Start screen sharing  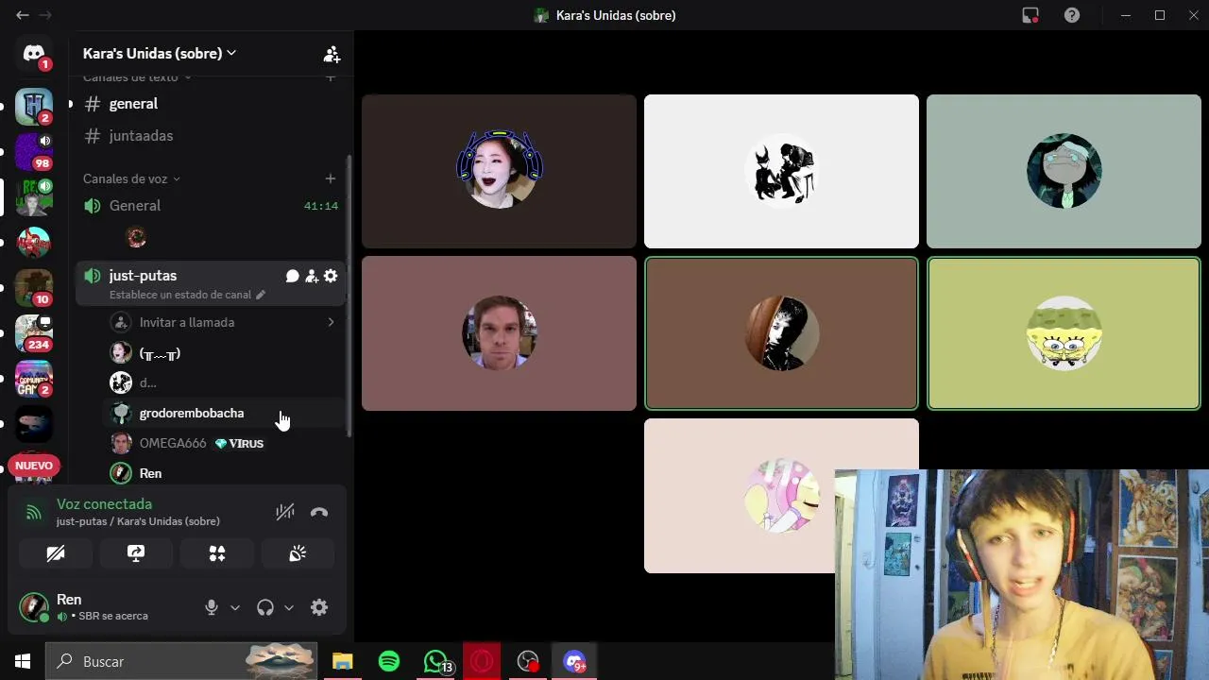click(x=136, y=553)
